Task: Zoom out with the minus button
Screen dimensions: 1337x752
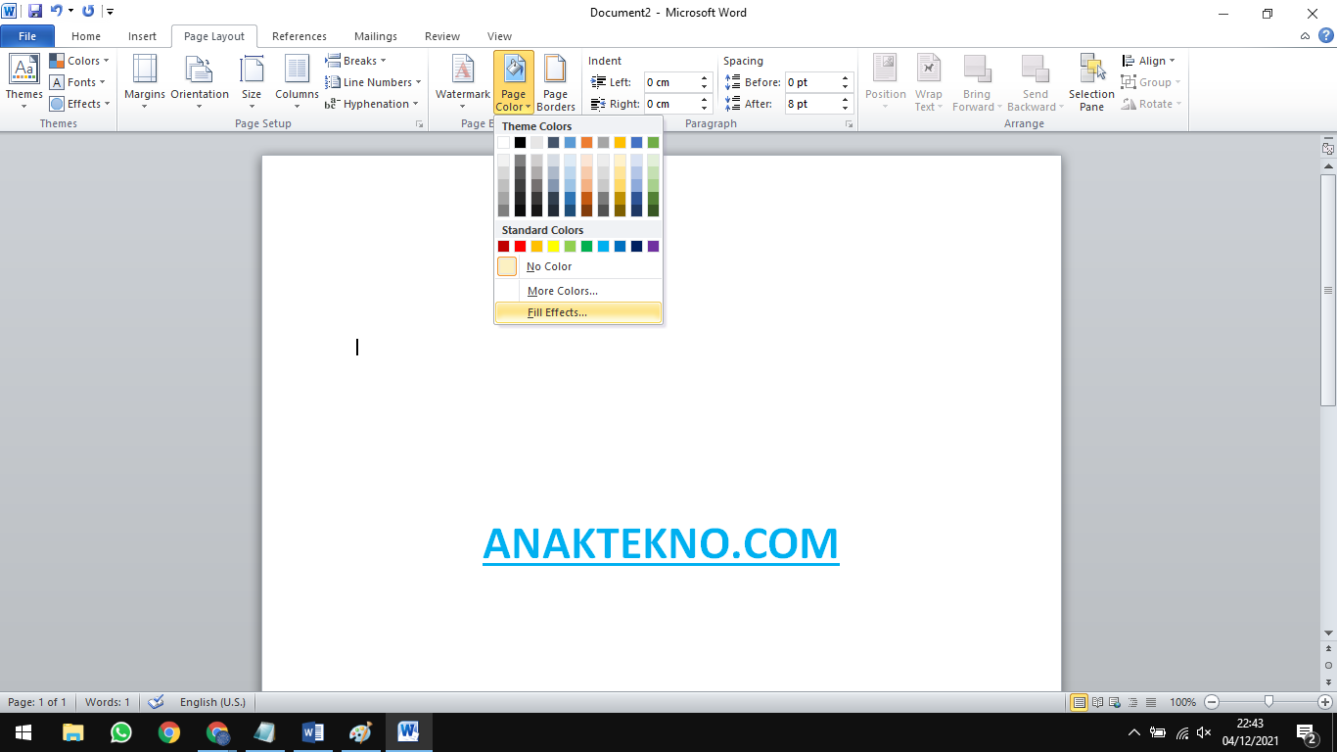Action: [1212, 702]
